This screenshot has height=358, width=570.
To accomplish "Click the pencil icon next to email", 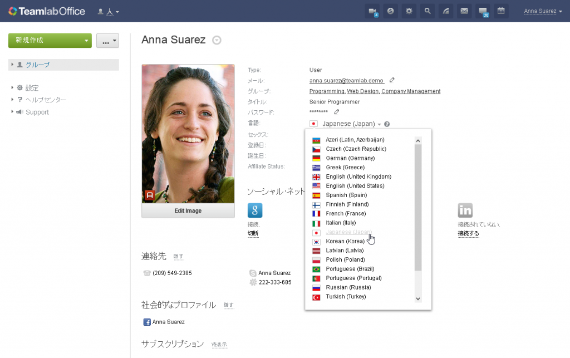I will pos(391,80).
